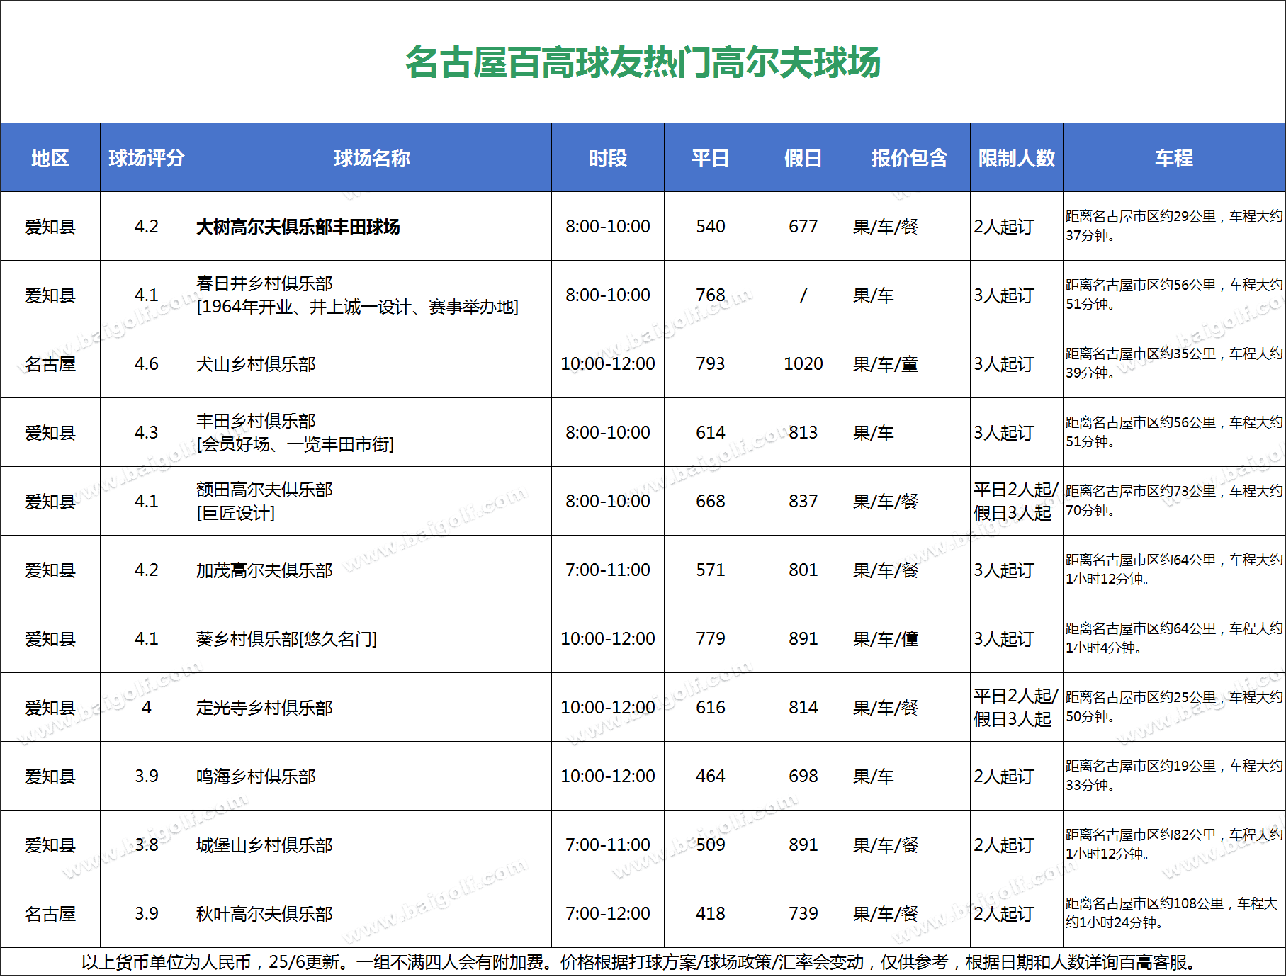Click 定光寺乡村俱乐部 course name
This screenshot has width=1286, height=977.
[264, 708]
